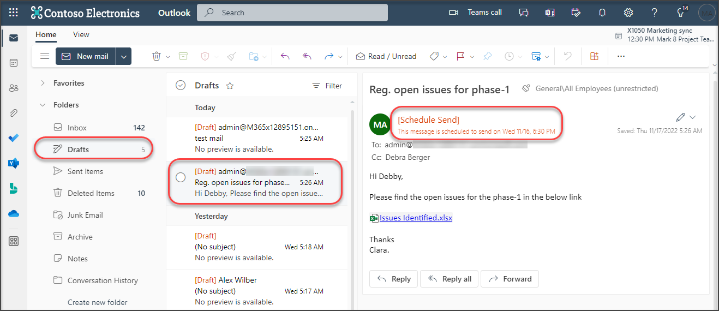Click the Undo icon in toolbar
Viewport: 719px width, 311px height.
click(x=567, y=56)
